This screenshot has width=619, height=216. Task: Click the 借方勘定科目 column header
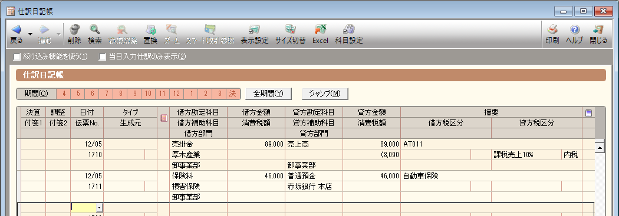pos(199,112)
